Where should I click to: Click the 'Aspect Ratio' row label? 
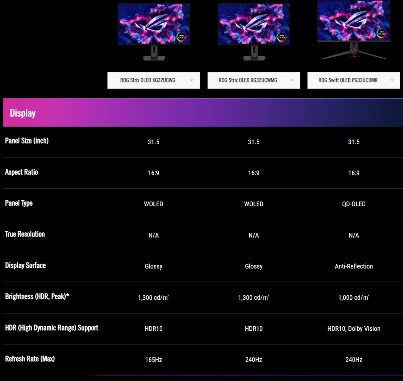(22, 172)
